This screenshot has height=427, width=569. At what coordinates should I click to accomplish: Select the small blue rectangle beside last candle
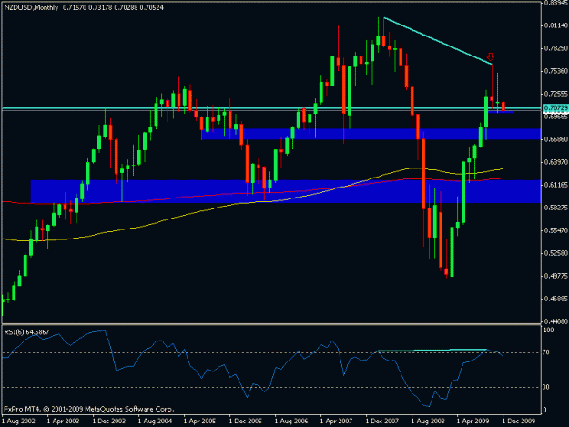pos(501,112)
